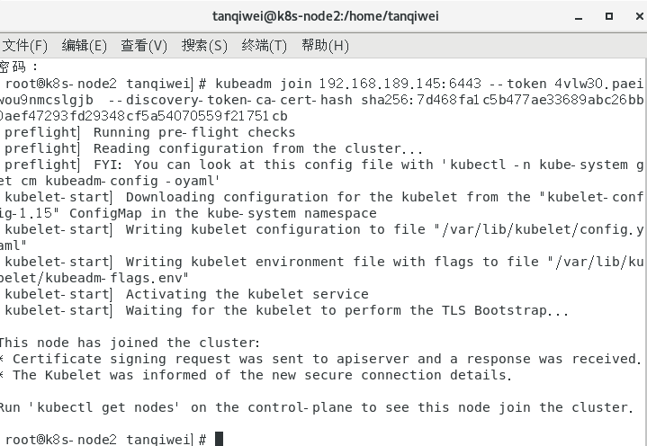Maximize the terminal window
Viewport: 647px width, 446px height.
(x=608, y=16)
